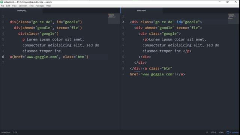Switch to the index.html tab
The height and width of the screenshot is (135, 240).
tap(141, 10)
